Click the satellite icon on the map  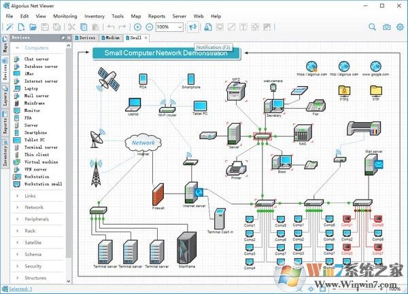click(108, 79)
